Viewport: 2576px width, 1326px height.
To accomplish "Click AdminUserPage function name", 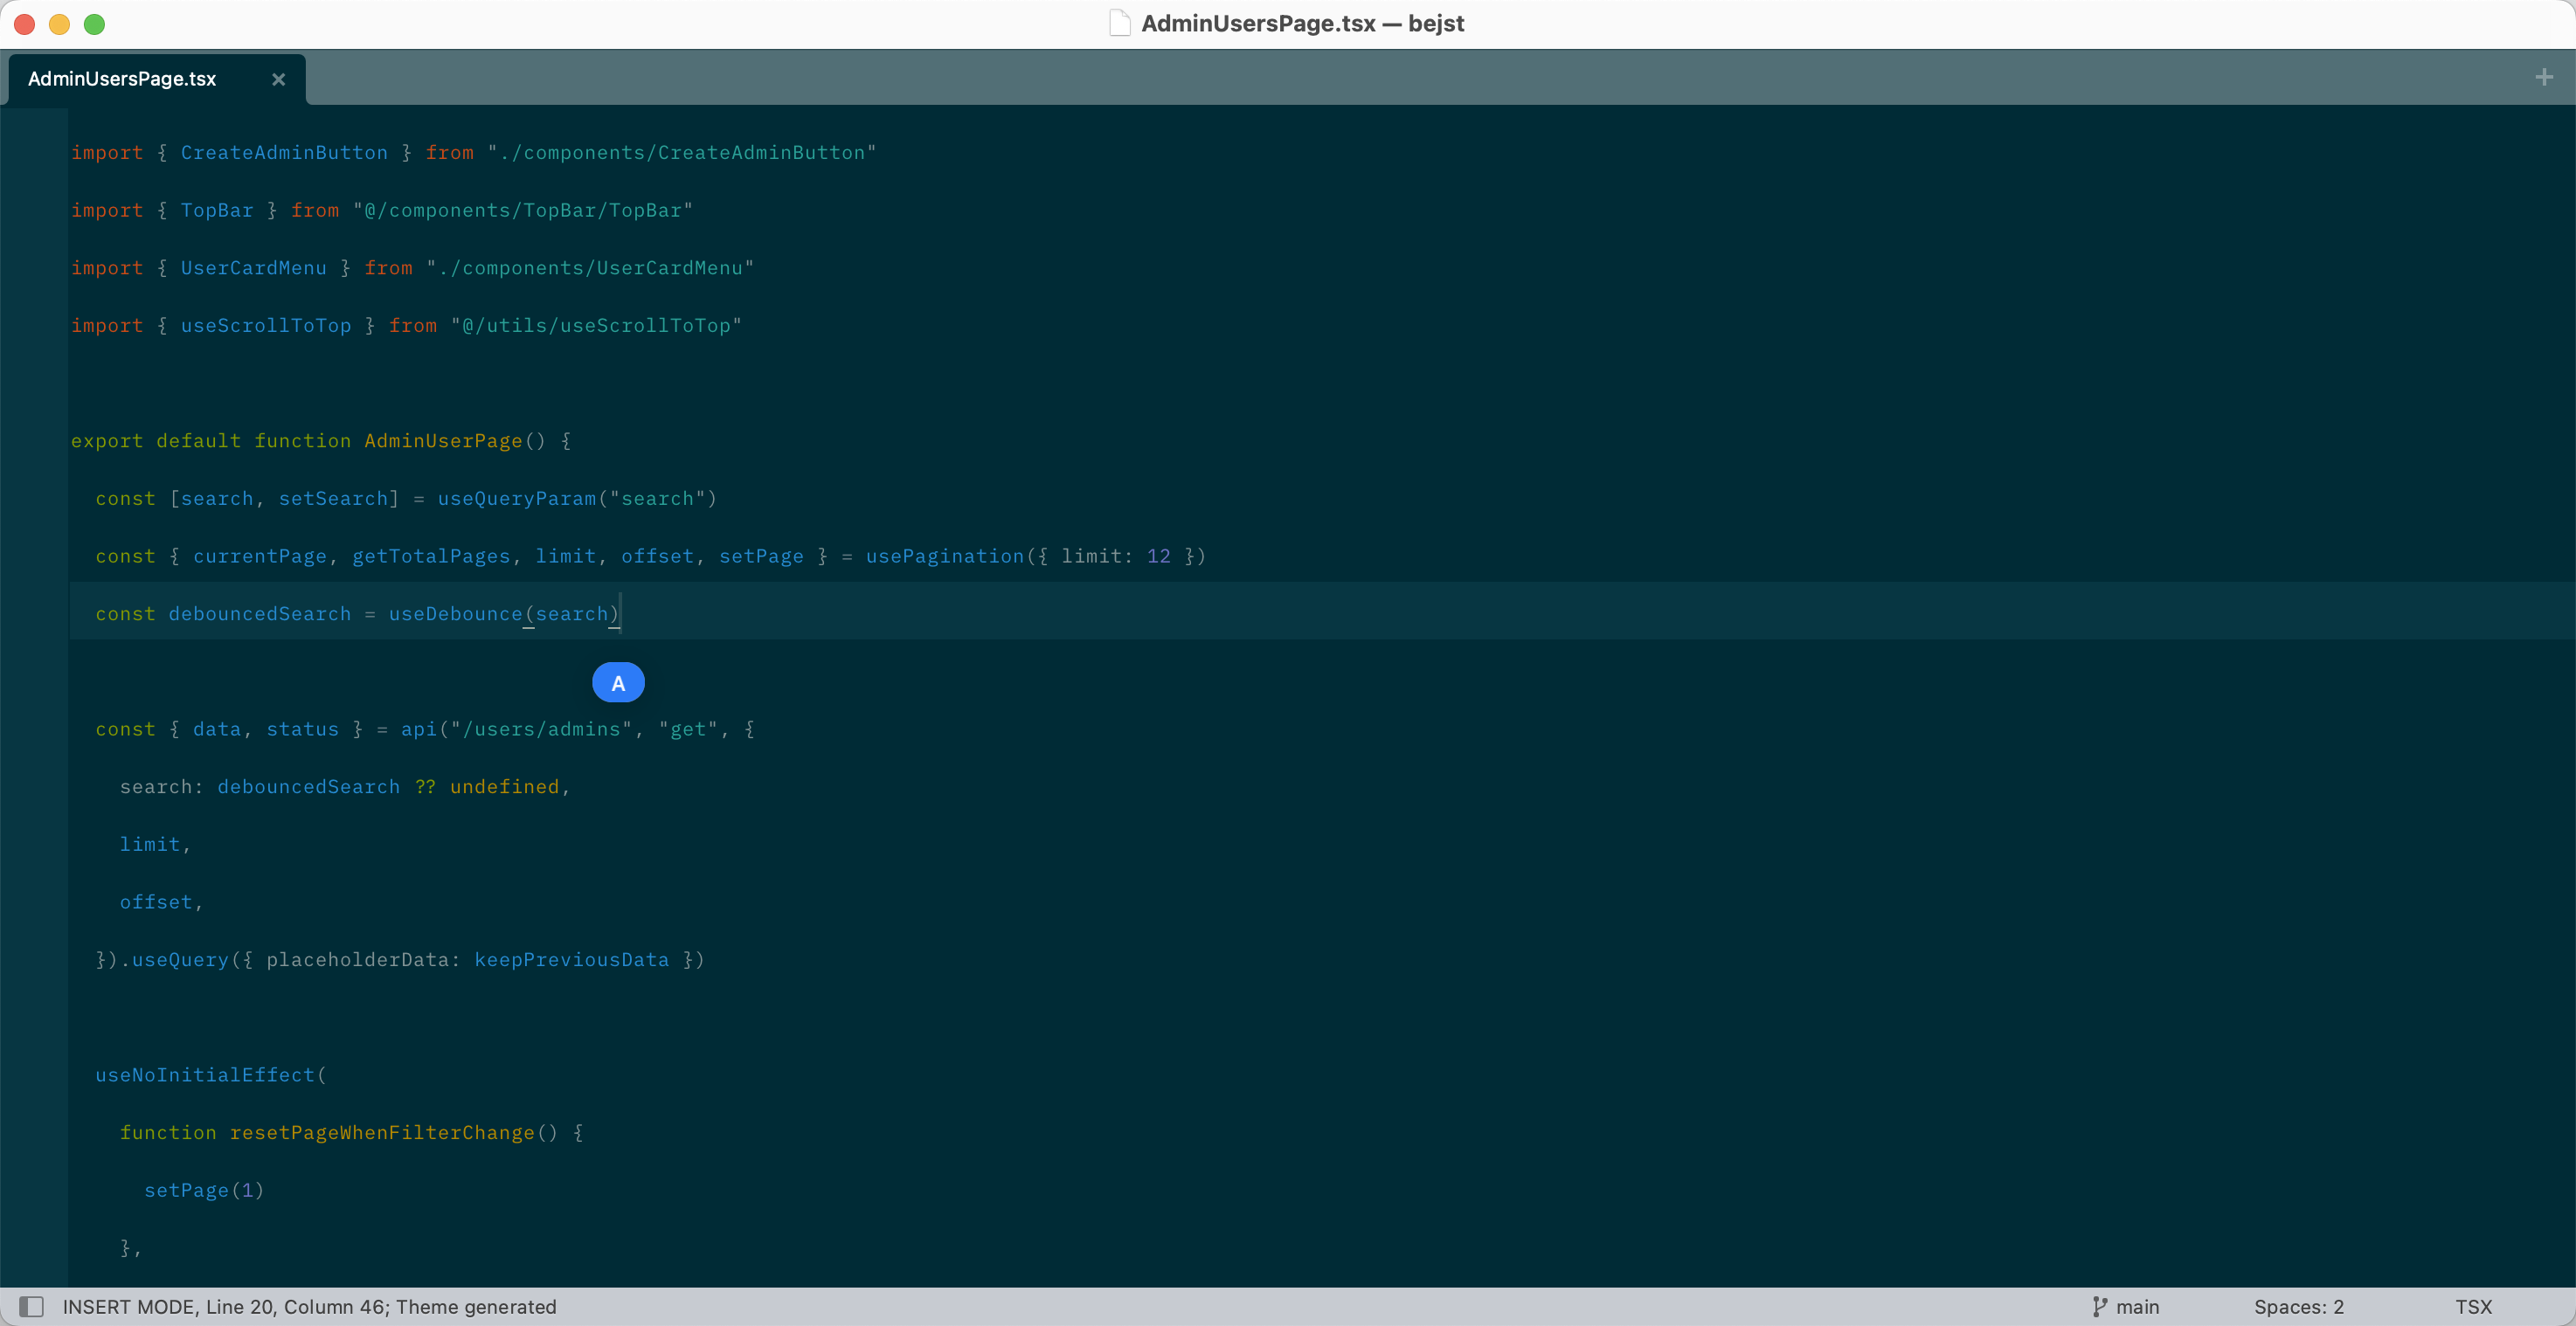I will pyautogui.click(x=443, y=441).
